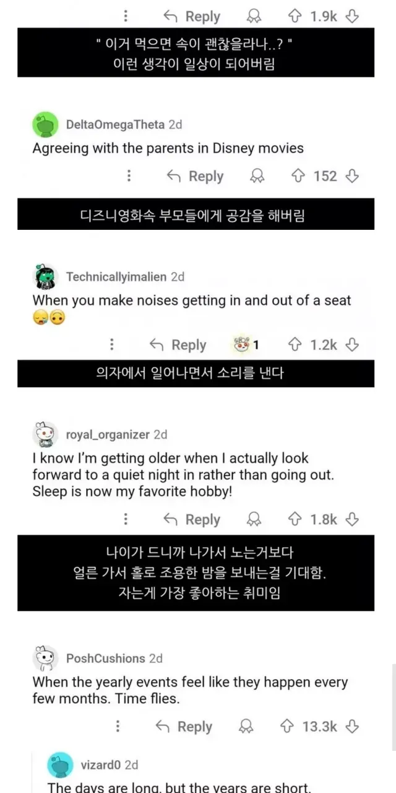Downvote PoshCushions' 13.3k-vote comment
Viewport: 396px width, 793px height.
pos(353,726)
